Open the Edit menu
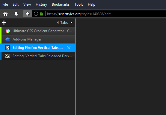Screen dimensions: 166x115 coord(16,4)
